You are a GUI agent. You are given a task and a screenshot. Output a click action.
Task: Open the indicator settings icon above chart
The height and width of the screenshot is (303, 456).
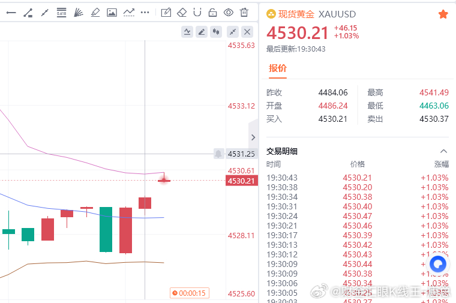187,32
